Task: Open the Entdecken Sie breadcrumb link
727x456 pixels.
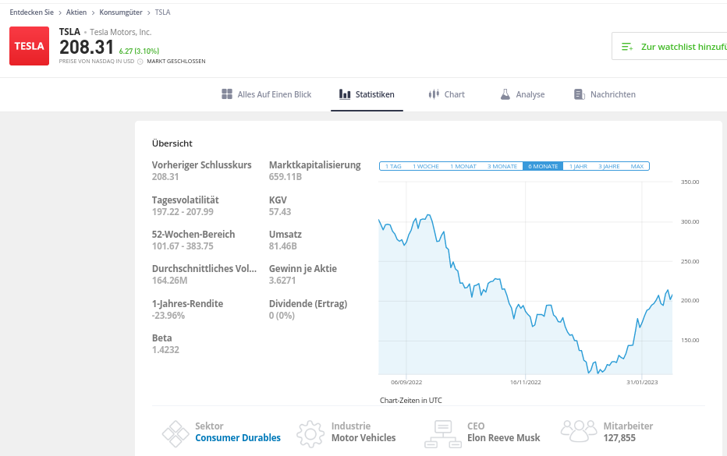Action: [31, 12]
